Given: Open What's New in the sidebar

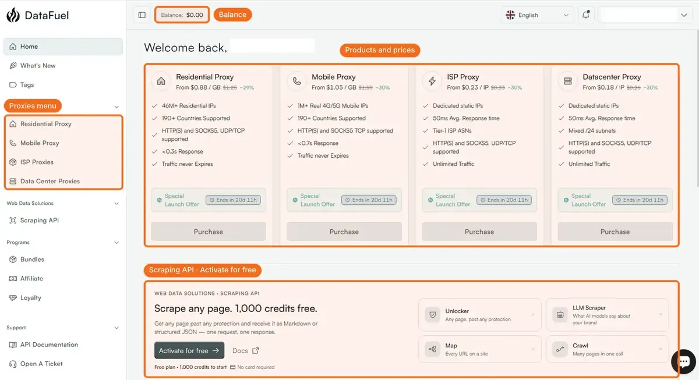Looking at the screenshot, I should pyautogui.click(x=63, y=66).
